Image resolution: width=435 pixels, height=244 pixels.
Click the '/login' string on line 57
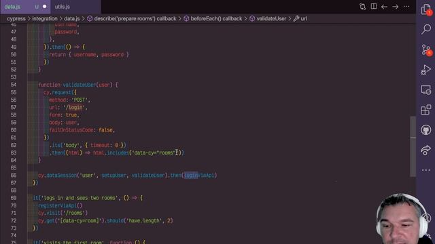74,107
